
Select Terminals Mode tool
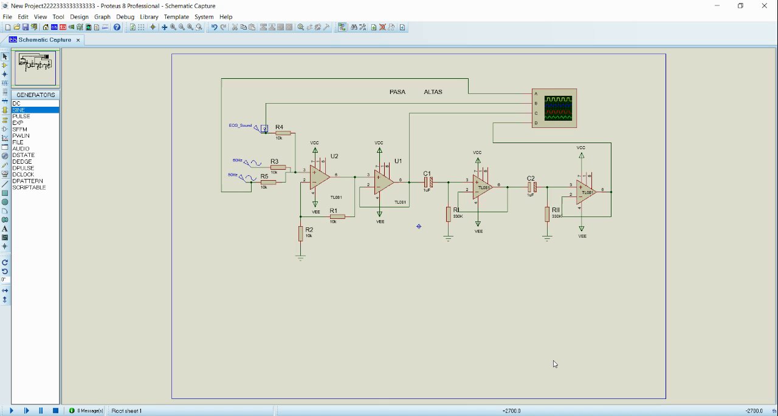click(x=5, y=119)
